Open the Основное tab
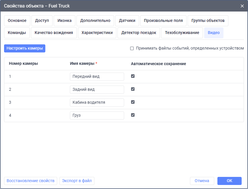 point(17,21)
